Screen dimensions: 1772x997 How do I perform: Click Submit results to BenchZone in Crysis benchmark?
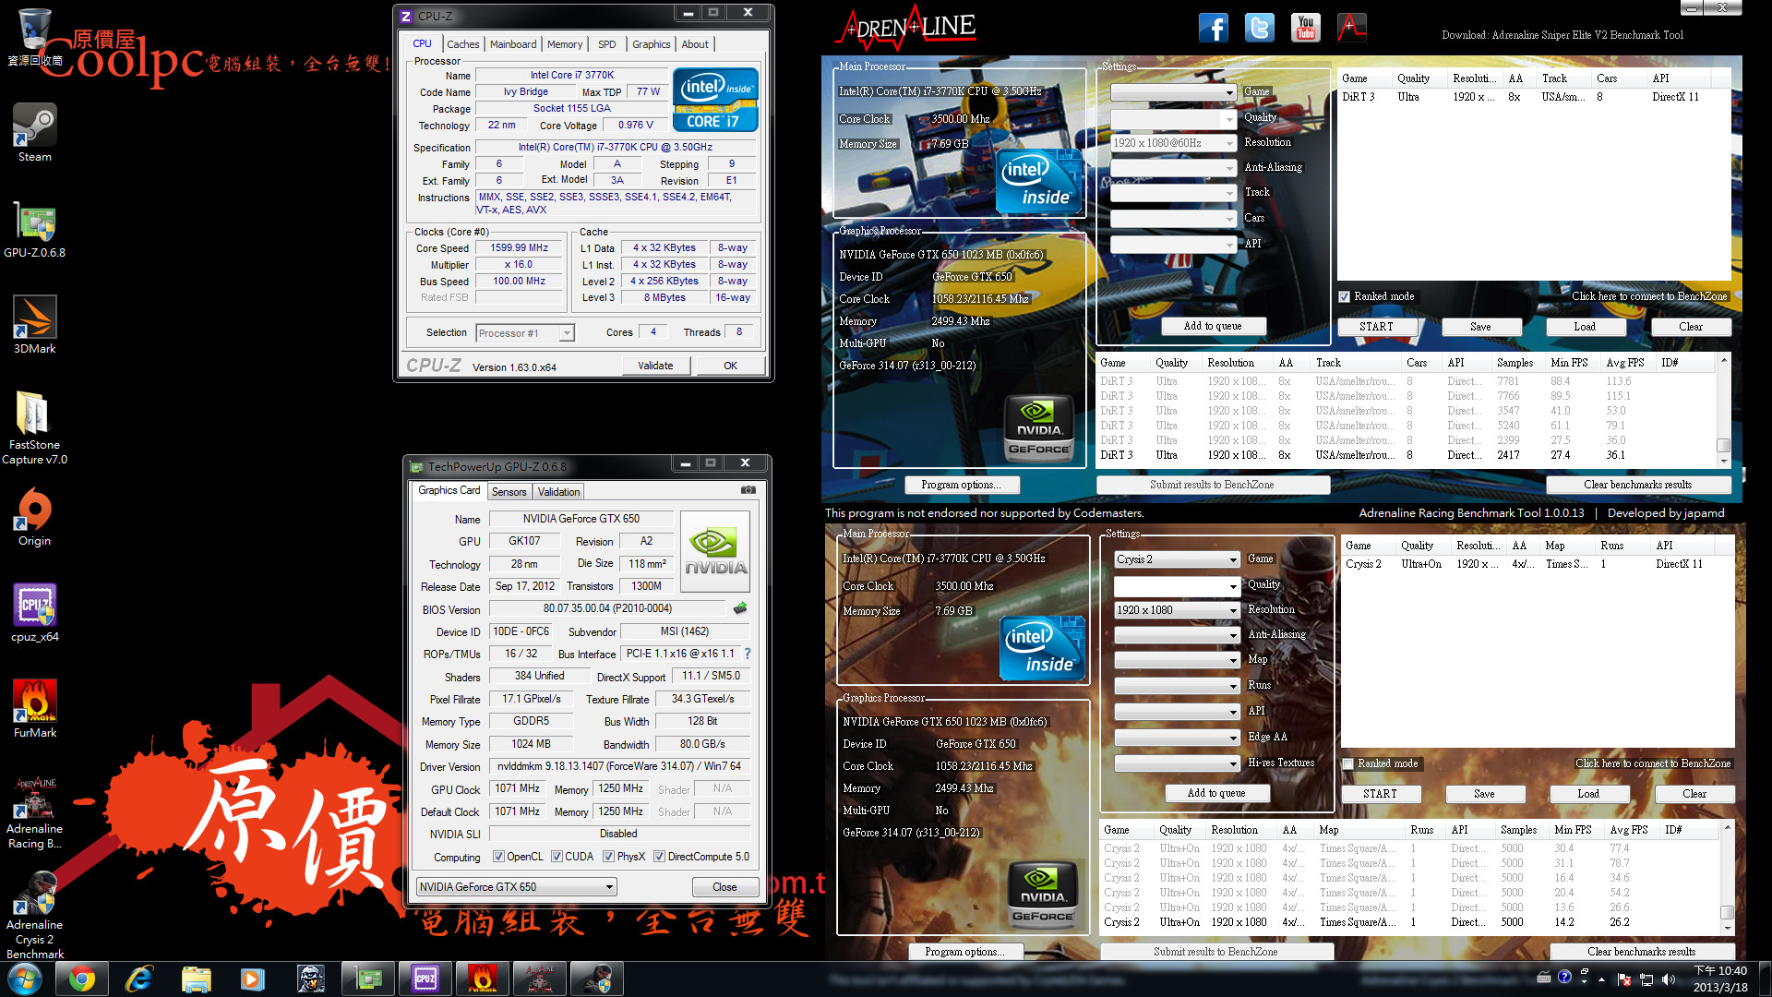coord(1215,952)
